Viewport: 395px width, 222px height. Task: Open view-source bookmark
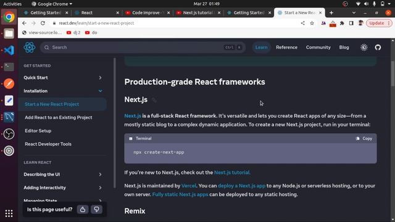point(42,33)
